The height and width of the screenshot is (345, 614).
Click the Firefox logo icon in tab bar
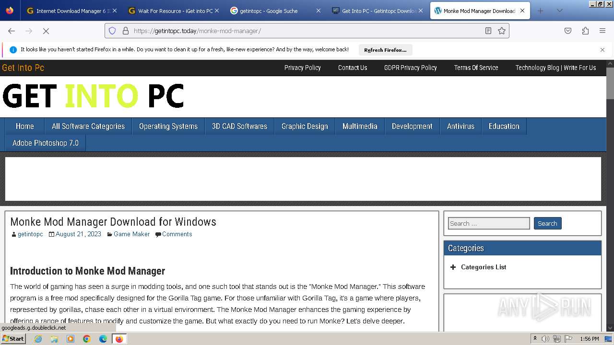(10, 11)
